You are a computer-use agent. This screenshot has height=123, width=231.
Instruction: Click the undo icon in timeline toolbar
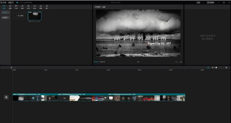point(4,67)
